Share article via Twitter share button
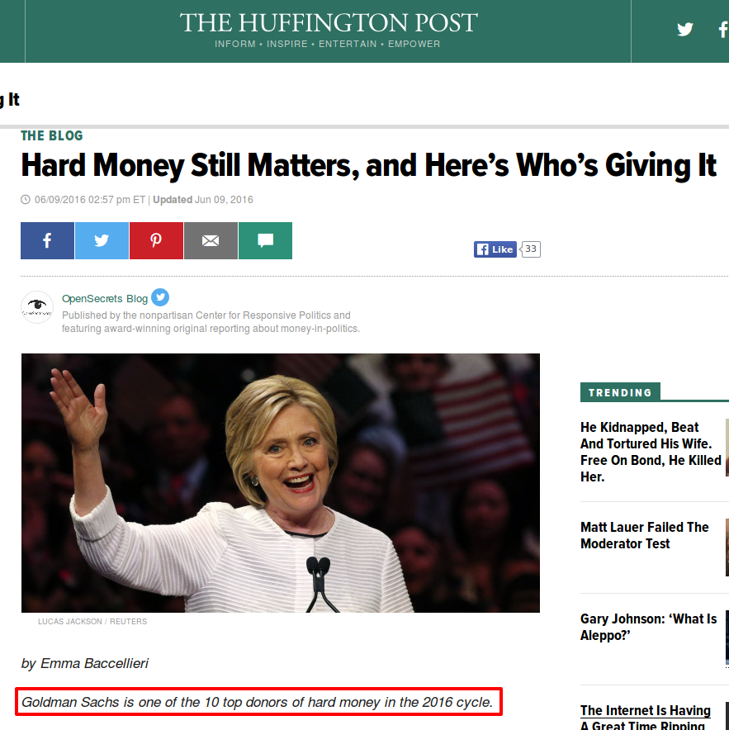729x730 pixels. pos(102,241)
